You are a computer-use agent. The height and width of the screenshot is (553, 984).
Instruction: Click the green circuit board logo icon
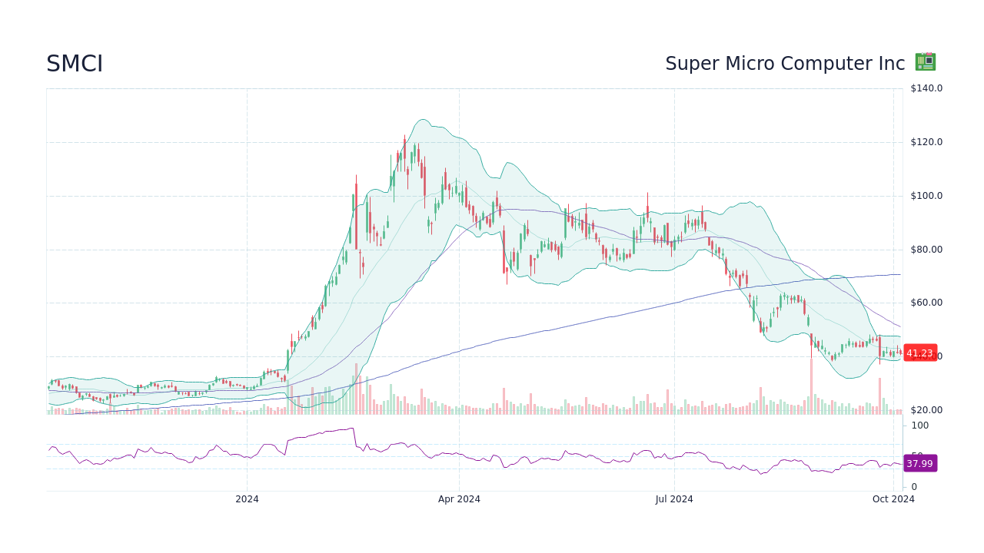(926, 62)
